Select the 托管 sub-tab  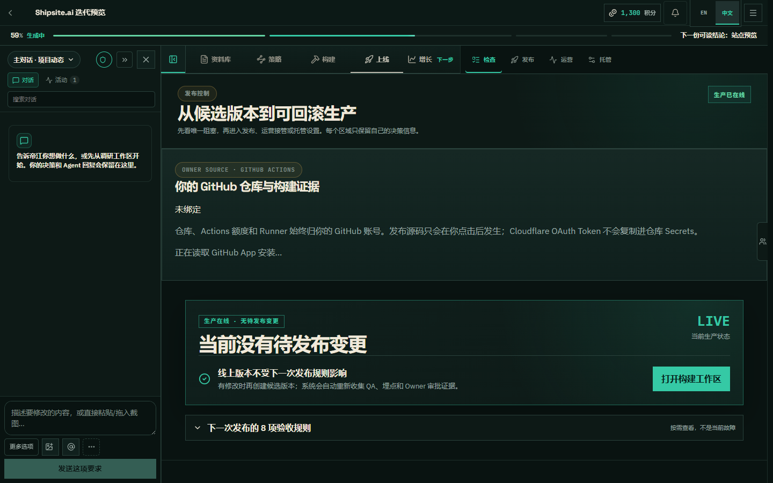click(x=600, y=60)
